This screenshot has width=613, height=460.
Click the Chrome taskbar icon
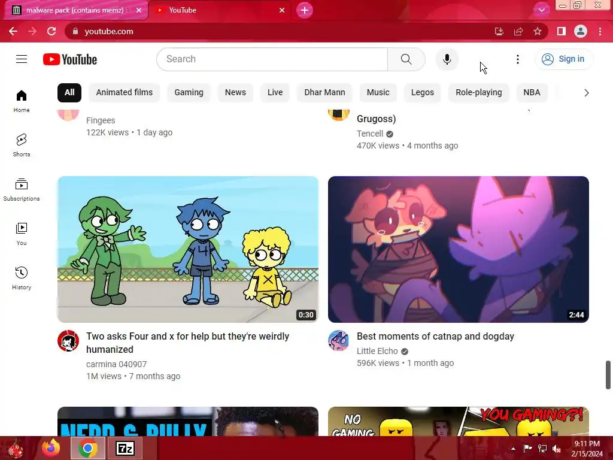point(88,448)
